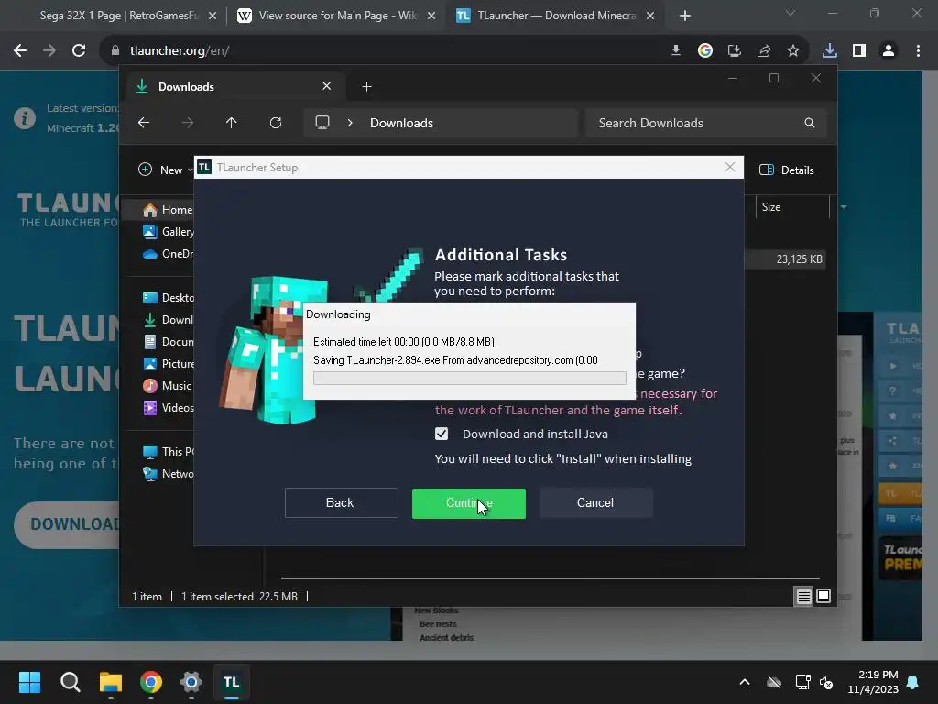This screenshot has width=938, height=704.
Task: Add a new File Explorer tab
Action: pyautogui.click(x=366, y=87)
